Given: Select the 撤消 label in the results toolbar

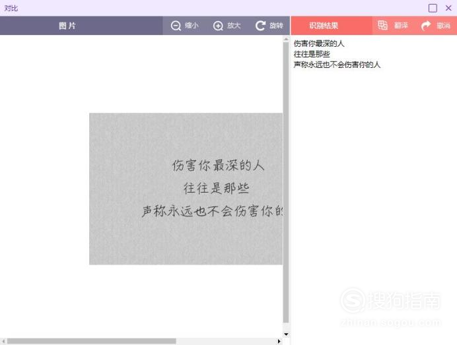Looking at the screenshot, I should pos(444,26).
